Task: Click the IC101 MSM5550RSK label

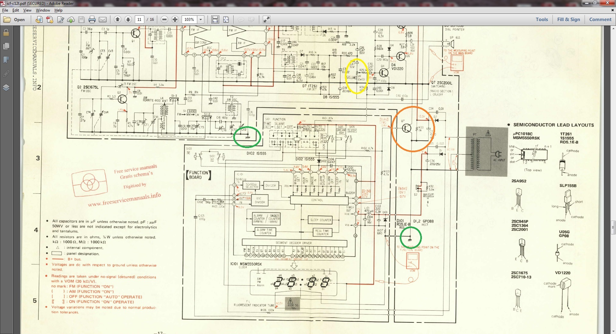Action: coord(246,264)
